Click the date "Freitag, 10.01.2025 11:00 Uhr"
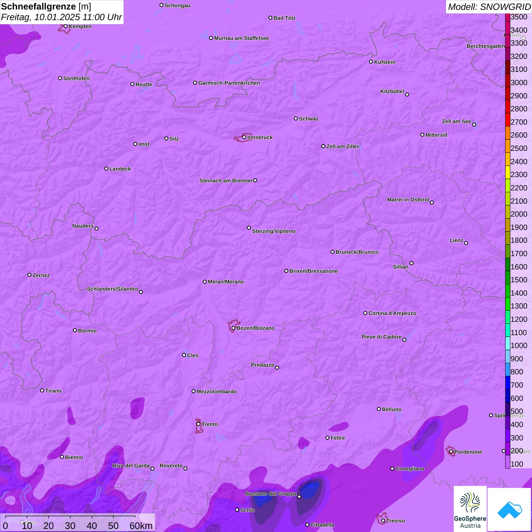The image size is (532, 532). tap(62, 17)
